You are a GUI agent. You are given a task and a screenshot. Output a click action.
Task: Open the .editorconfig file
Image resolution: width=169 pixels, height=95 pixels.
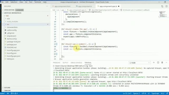12,30
